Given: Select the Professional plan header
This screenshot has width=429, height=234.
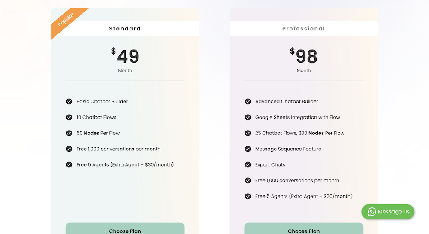Looking at the screenshot, I should (304, 29).
